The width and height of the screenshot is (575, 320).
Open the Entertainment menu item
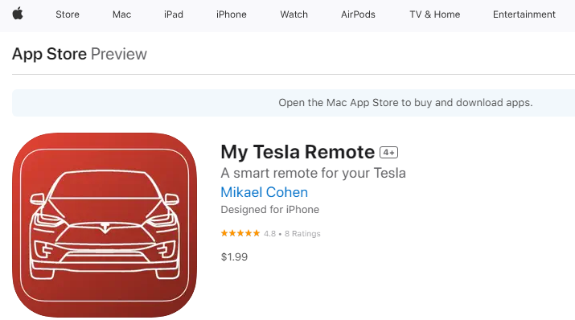click(x=524, y=14)
